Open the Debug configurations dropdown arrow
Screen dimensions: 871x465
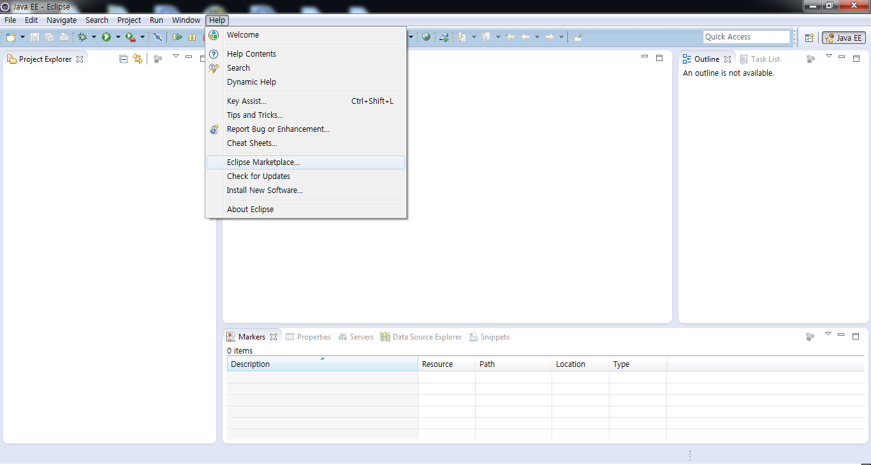94,37
